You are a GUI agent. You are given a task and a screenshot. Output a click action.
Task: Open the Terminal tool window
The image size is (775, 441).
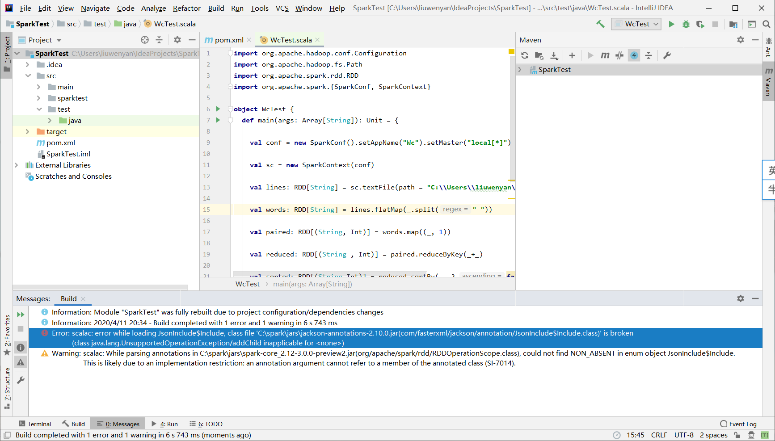point(35,424)
